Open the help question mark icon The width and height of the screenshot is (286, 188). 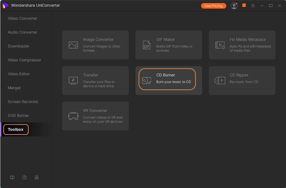click(25, 177)
